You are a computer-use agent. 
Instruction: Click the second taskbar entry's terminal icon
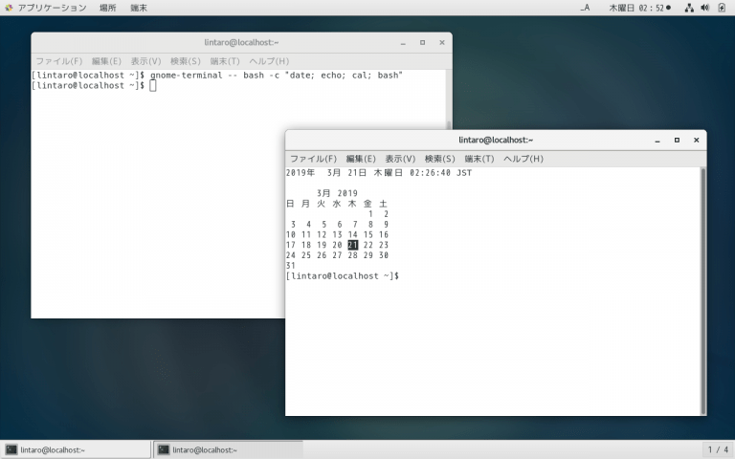tap(163, 449)
